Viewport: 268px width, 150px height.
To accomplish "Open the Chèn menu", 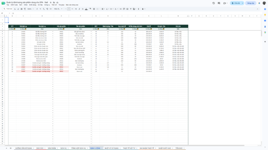I will click(x=26, y=5).
